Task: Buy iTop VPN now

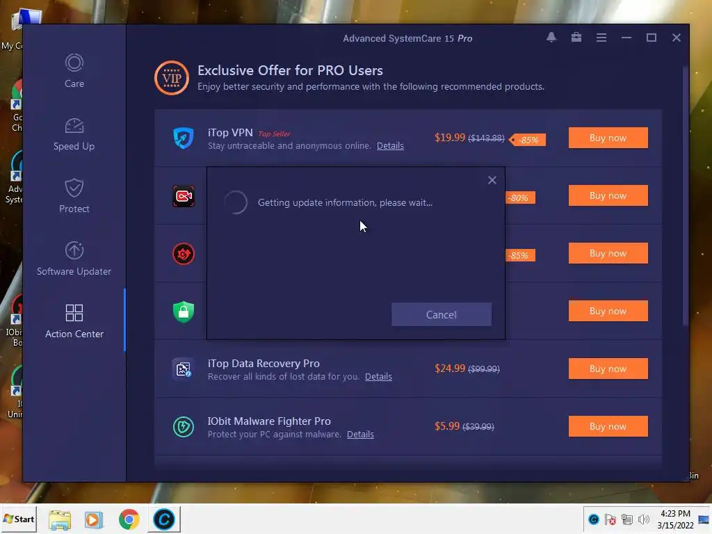Action: pos(608,138)
